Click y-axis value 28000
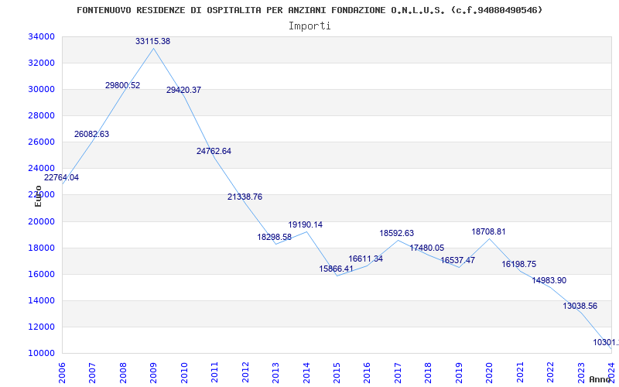Viewport: 619px width, 387px height. [42, 115]
